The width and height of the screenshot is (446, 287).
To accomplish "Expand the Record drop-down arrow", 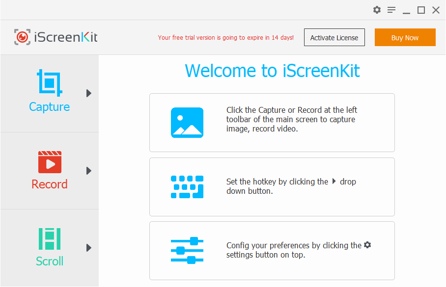I will [x=89, y=171].
